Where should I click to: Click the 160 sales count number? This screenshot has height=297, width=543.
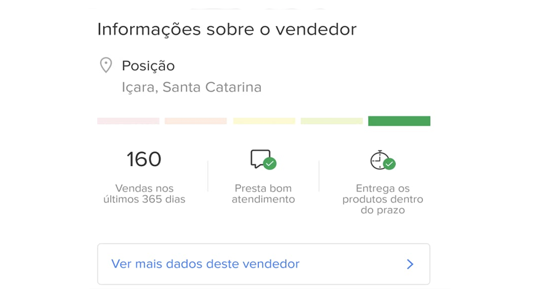coord(144,159)
